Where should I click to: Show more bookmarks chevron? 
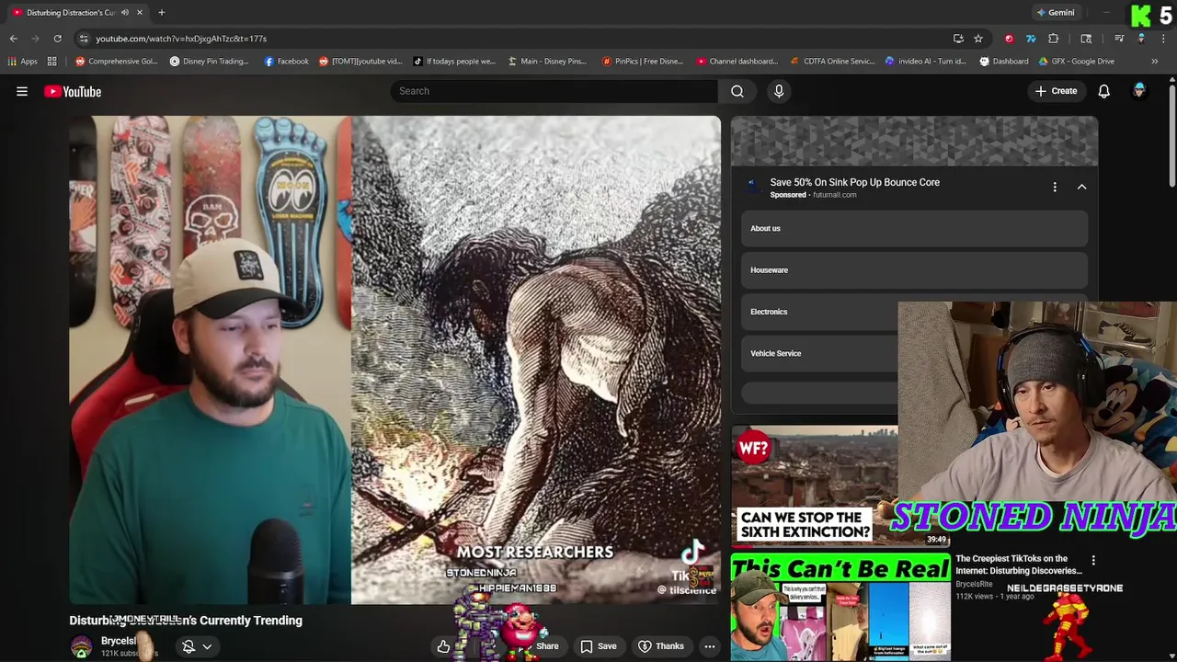[1155, 62]
